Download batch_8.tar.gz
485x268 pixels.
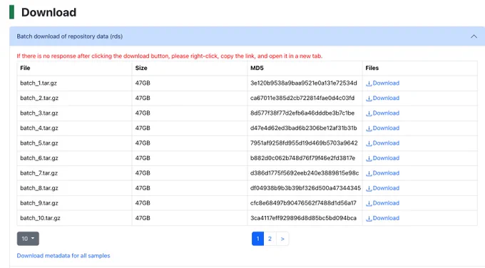point(382,188)
